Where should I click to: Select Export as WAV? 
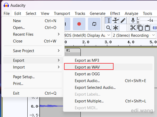[x=108, y=67]
